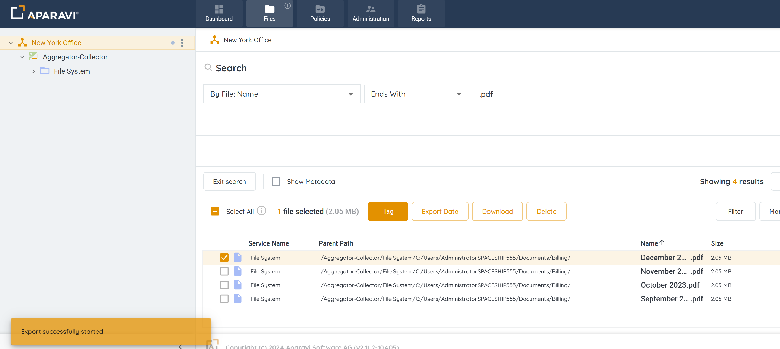The width and height of the screenshot is (780, 349).
Task: Open the three-dot menu for New York Office
Action: [182, 43]
